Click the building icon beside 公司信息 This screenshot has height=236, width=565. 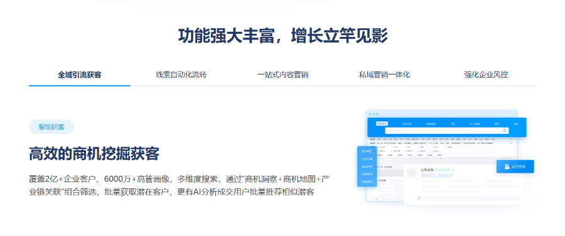tap(507, 167)
